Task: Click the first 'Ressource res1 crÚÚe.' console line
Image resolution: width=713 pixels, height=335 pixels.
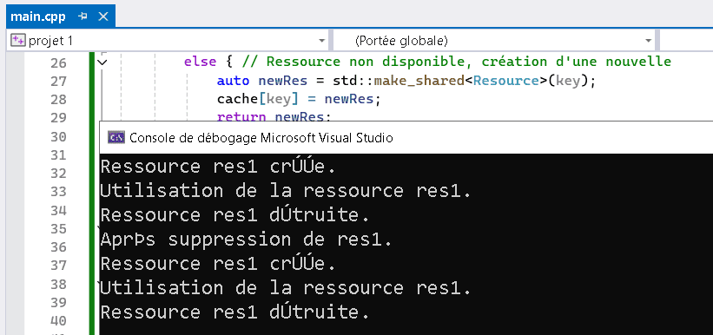Action: (x=218, y=167)
